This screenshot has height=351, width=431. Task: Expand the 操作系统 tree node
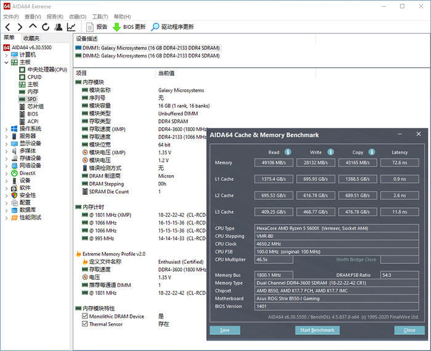pos(6,129)
